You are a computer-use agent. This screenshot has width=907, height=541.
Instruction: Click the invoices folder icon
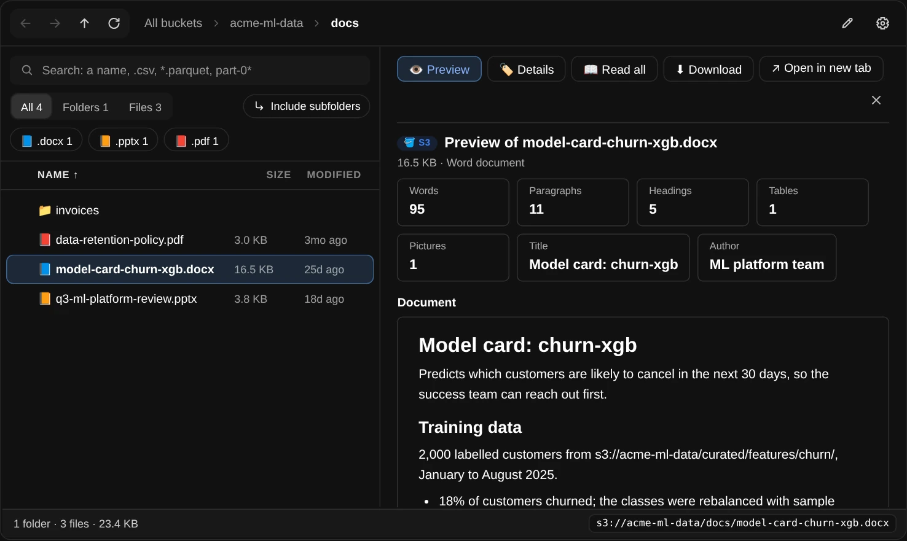point(45,211)
